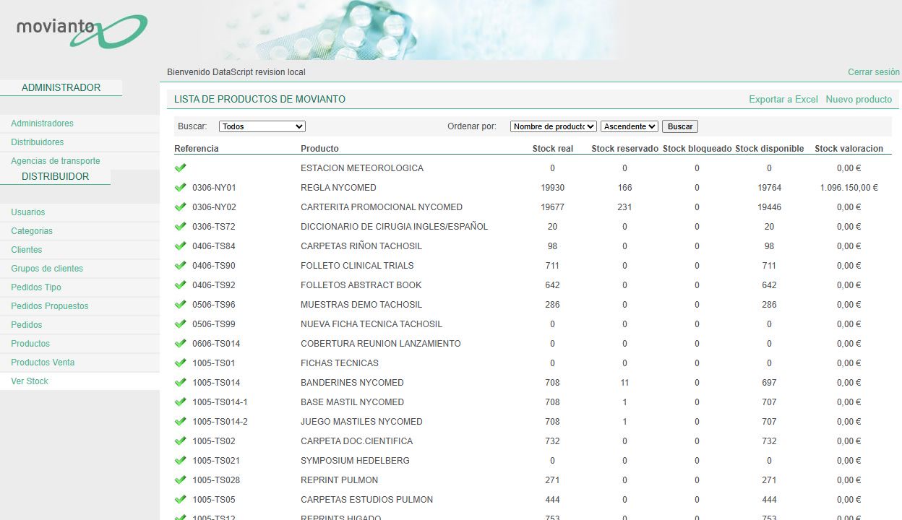Click green checkmark for ESTACION METEOROLOGICA

(181, 168)
